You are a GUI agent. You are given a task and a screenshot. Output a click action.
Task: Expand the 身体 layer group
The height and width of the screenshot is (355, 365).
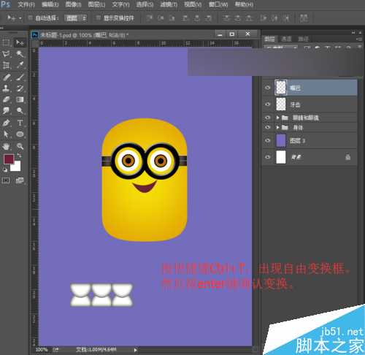click(277, 127)
